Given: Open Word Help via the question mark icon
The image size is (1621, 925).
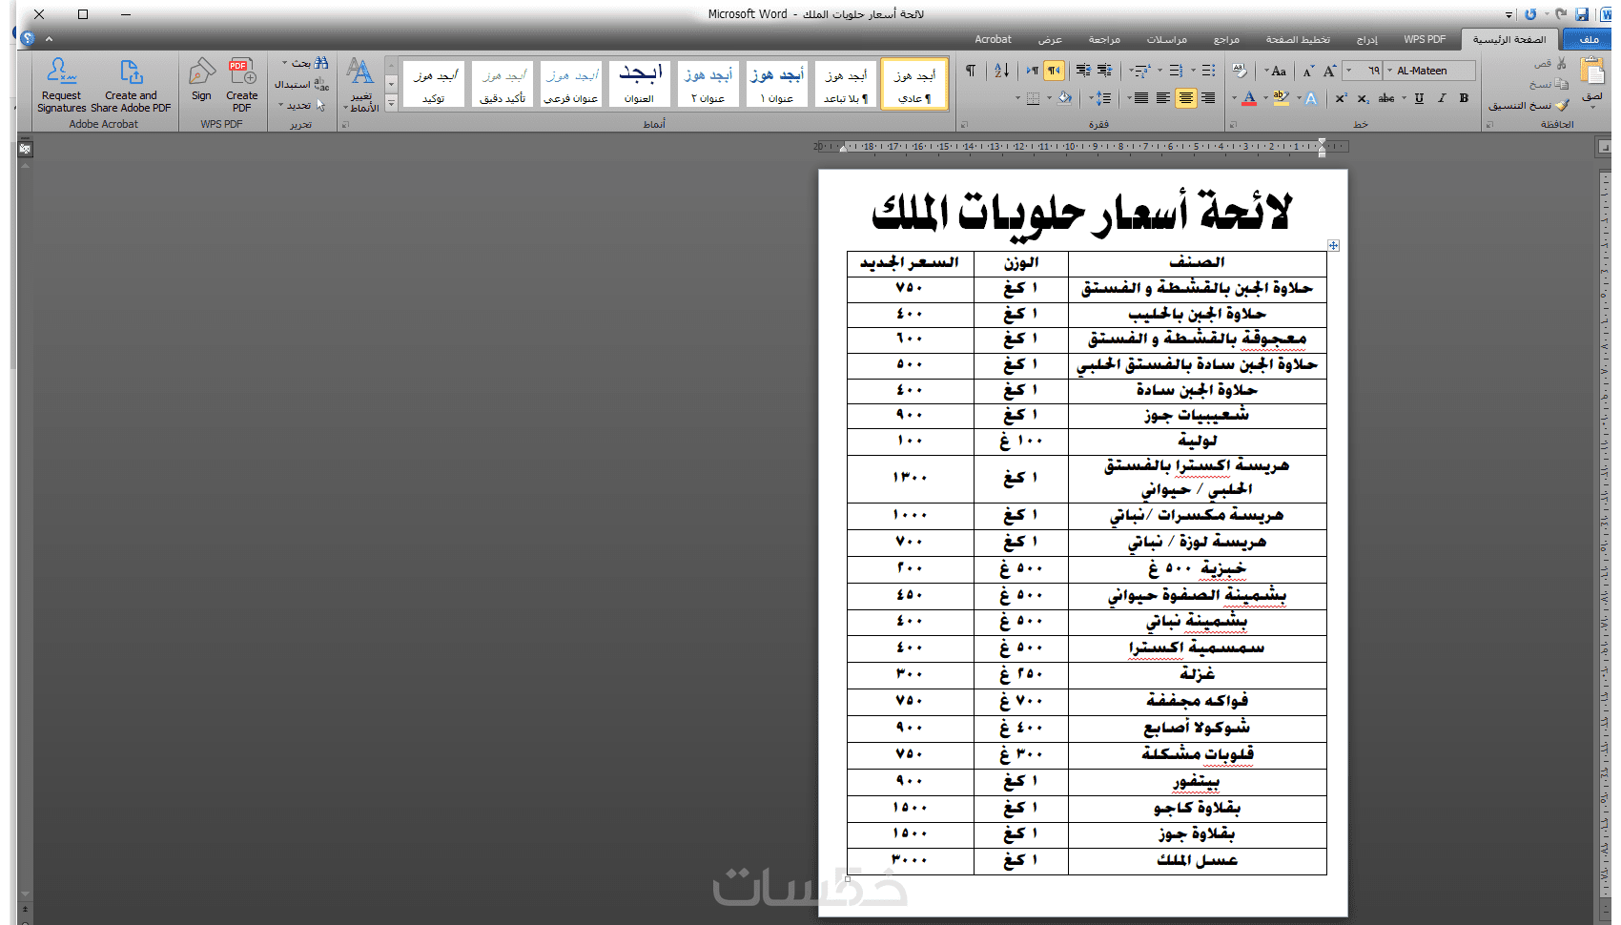Looking at the screenshot, I should (x=28, y=38).
